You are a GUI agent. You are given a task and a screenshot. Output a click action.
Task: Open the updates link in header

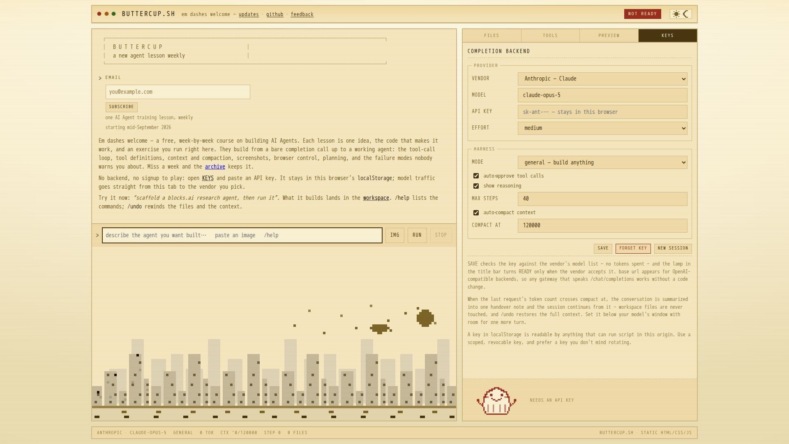pyautogui.click(x=249, y=14)
